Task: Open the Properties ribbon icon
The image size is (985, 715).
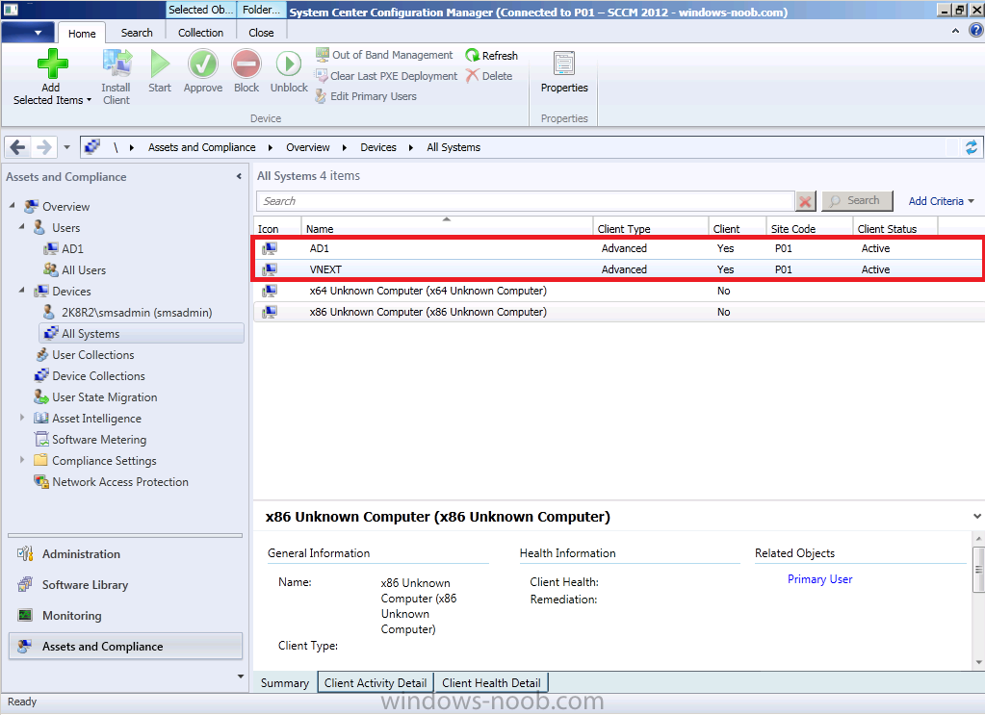Action: point(564,64)
